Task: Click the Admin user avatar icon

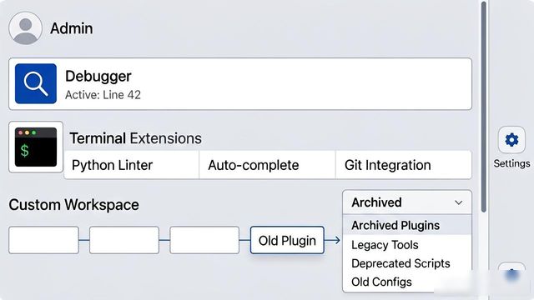Action: pos(26,28)
